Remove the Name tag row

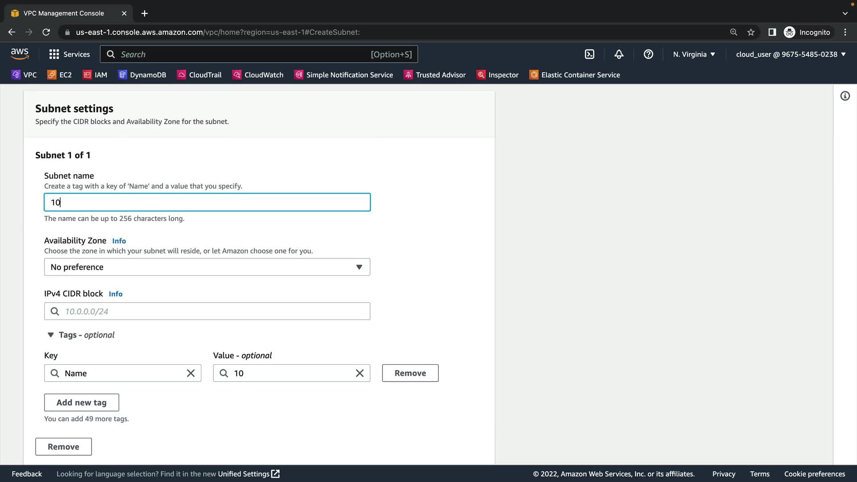[410, 373]
